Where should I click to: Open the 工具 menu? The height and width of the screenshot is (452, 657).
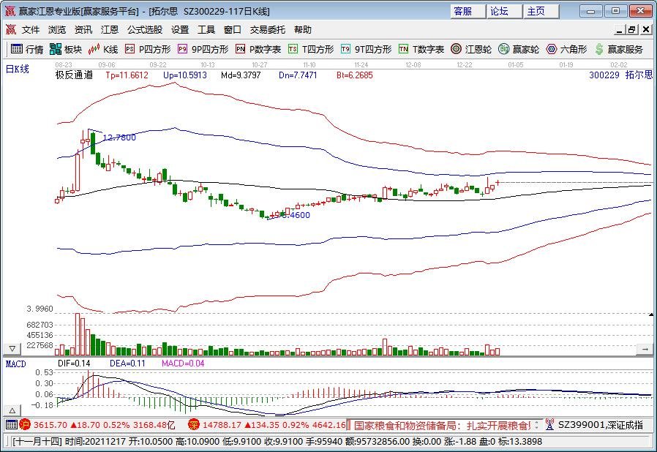pos(206,29)
